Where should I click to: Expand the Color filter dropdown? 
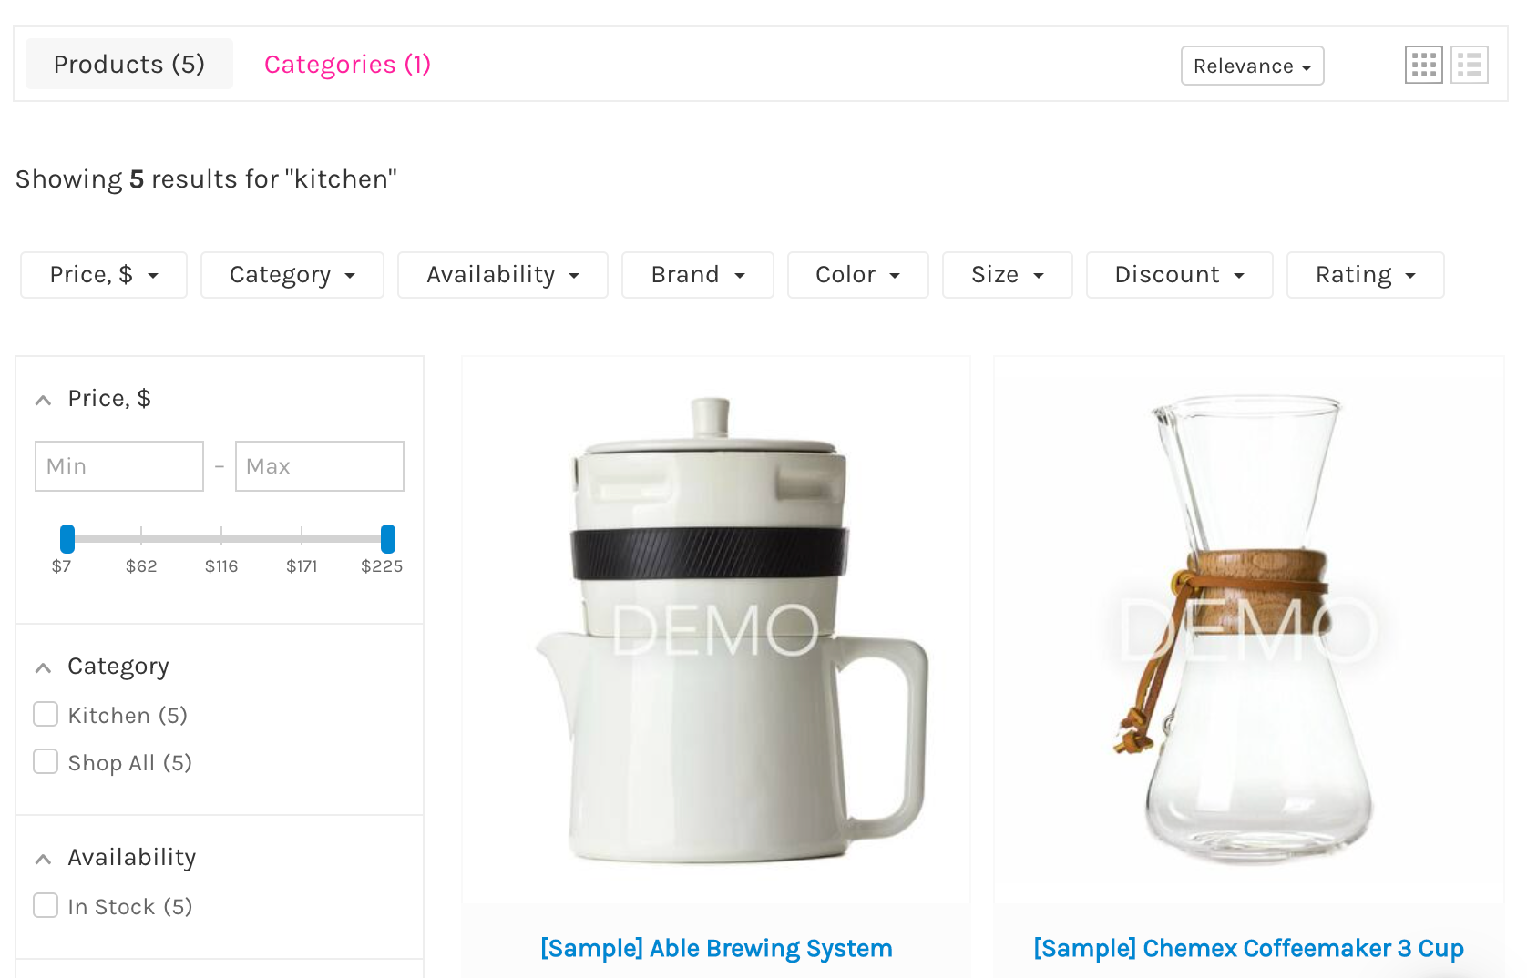[857, 275]
